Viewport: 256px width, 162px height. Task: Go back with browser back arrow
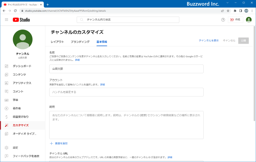(4, 11)
